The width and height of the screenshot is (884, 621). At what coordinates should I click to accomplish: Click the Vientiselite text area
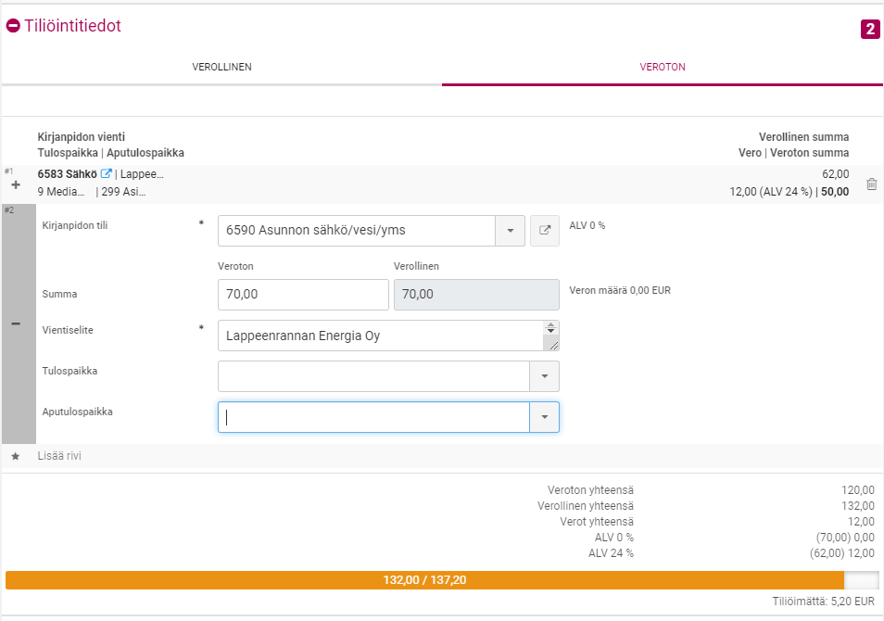[x=380, y=336]
